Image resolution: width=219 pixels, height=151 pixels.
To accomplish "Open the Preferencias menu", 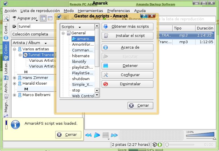I will (x=119, y=11).
